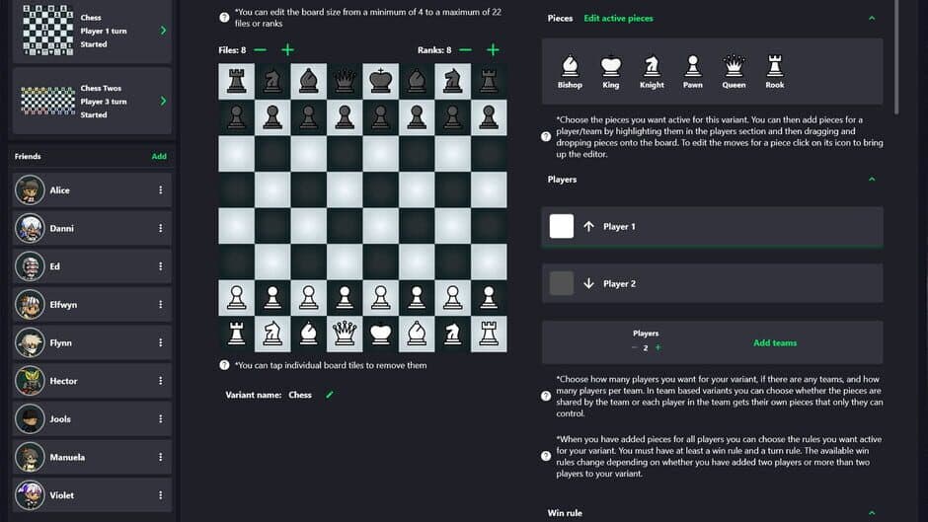
Task: Select the Knight piece icon
Action: pyautogui.click(x=652, y=66)
